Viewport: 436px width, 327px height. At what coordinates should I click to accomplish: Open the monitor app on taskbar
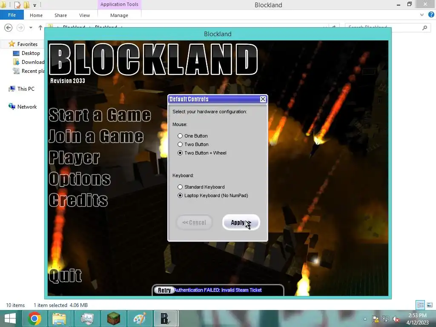pyautogui.click(x=87, y=318)
